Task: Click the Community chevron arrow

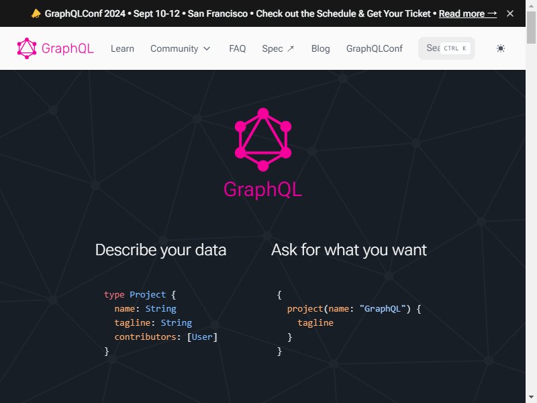Action: click(207, 48)
